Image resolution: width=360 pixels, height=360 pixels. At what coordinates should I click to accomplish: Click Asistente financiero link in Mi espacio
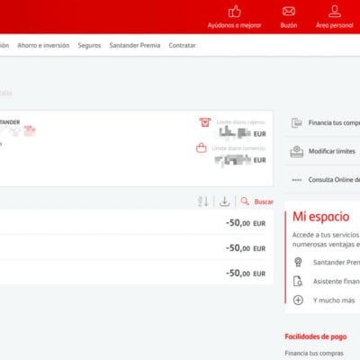click(x=337, y=281)
